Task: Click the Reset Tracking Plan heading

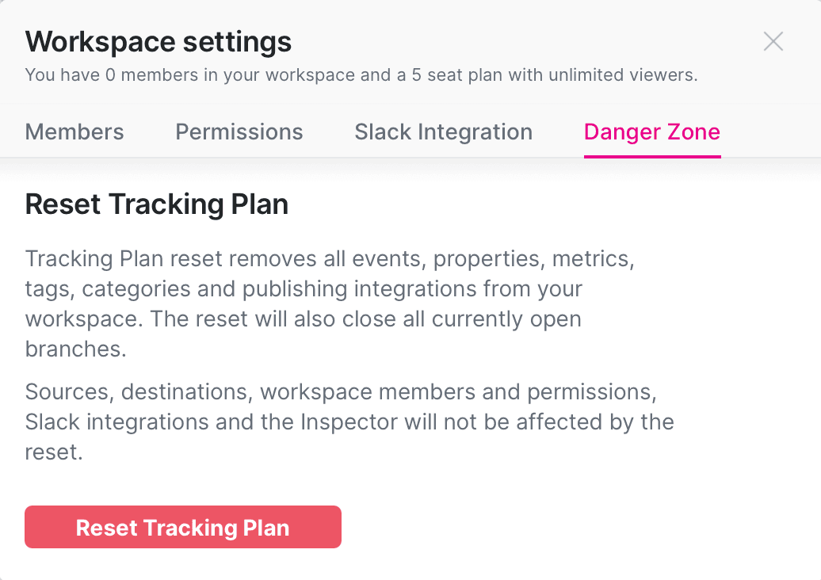Action: coord(156,204)
